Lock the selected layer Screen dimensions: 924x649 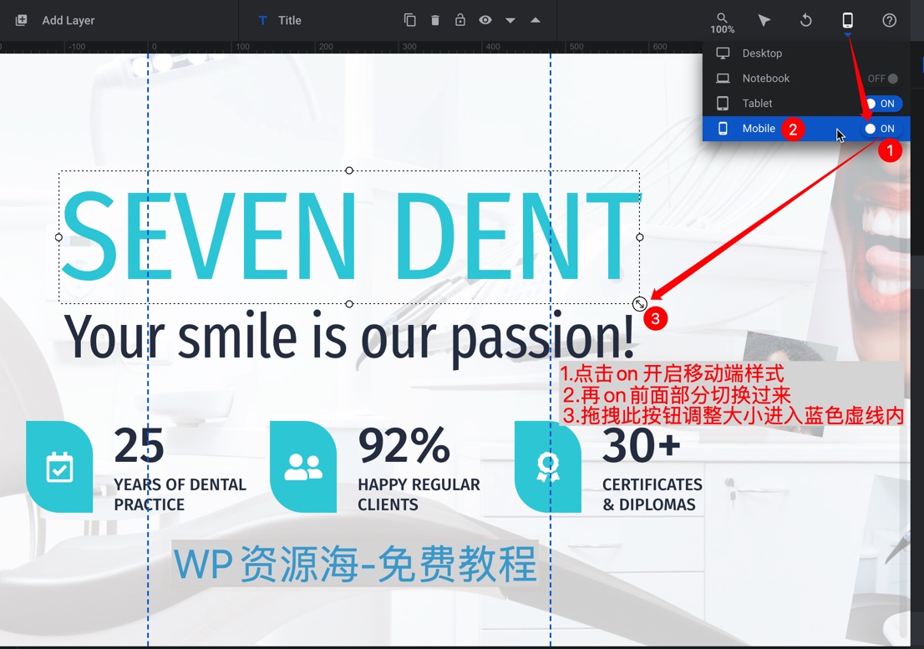460,20
